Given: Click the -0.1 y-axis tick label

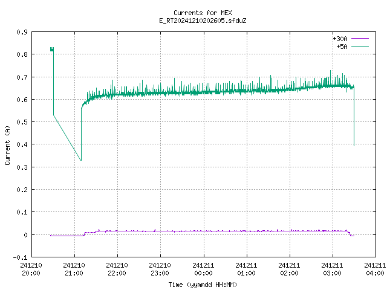Looking at the screenshot, I should click(20, 257).
